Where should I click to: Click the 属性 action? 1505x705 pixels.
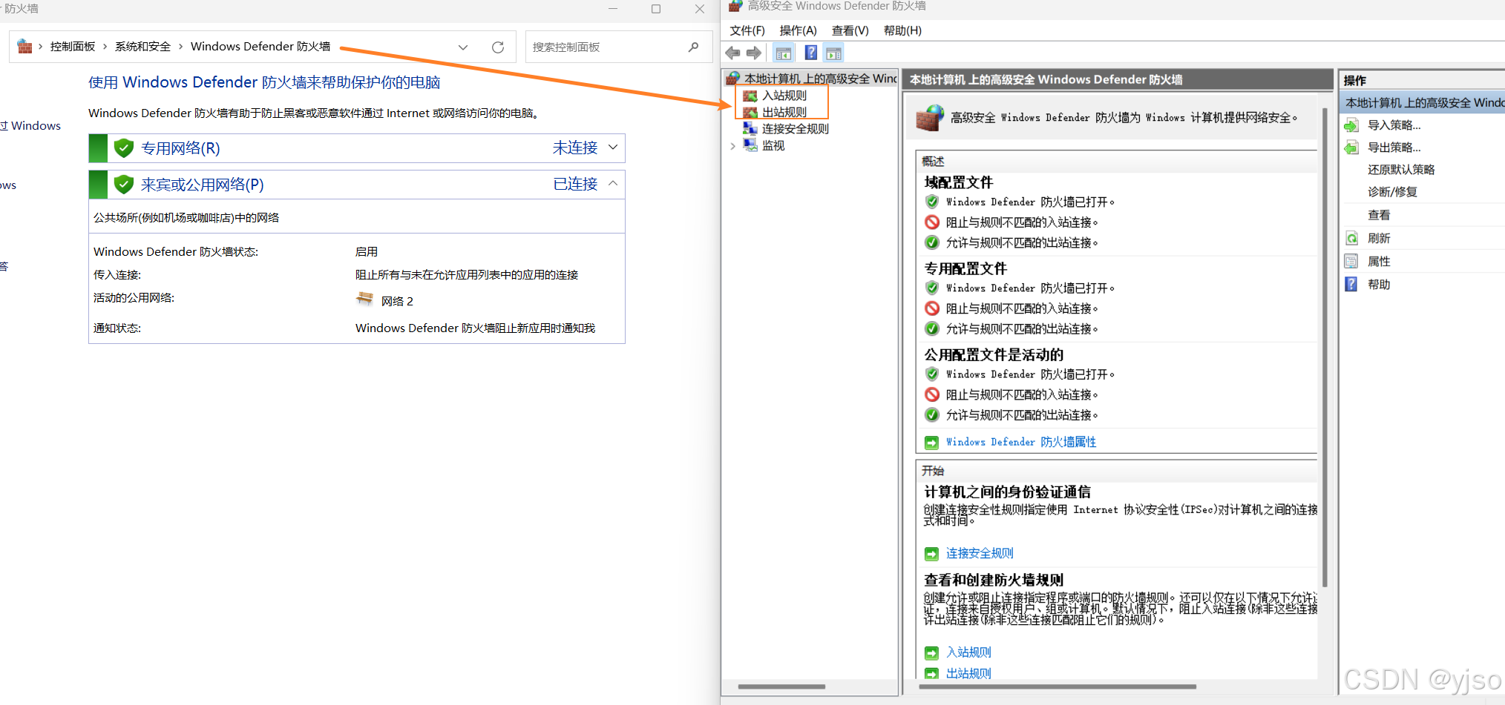[1379, 261]
